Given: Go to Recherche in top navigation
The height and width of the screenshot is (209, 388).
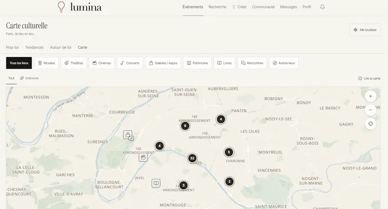Looking at the screenshot, I should (217, 7).
